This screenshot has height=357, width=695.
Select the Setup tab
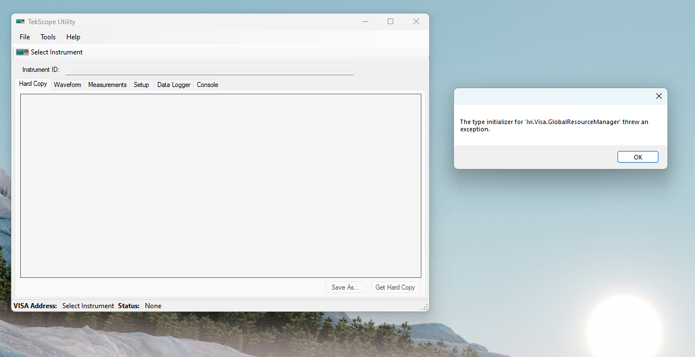point(141,85)
